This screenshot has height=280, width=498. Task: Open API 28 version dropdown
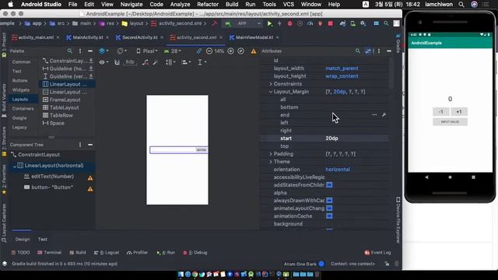tap(173, 51)
